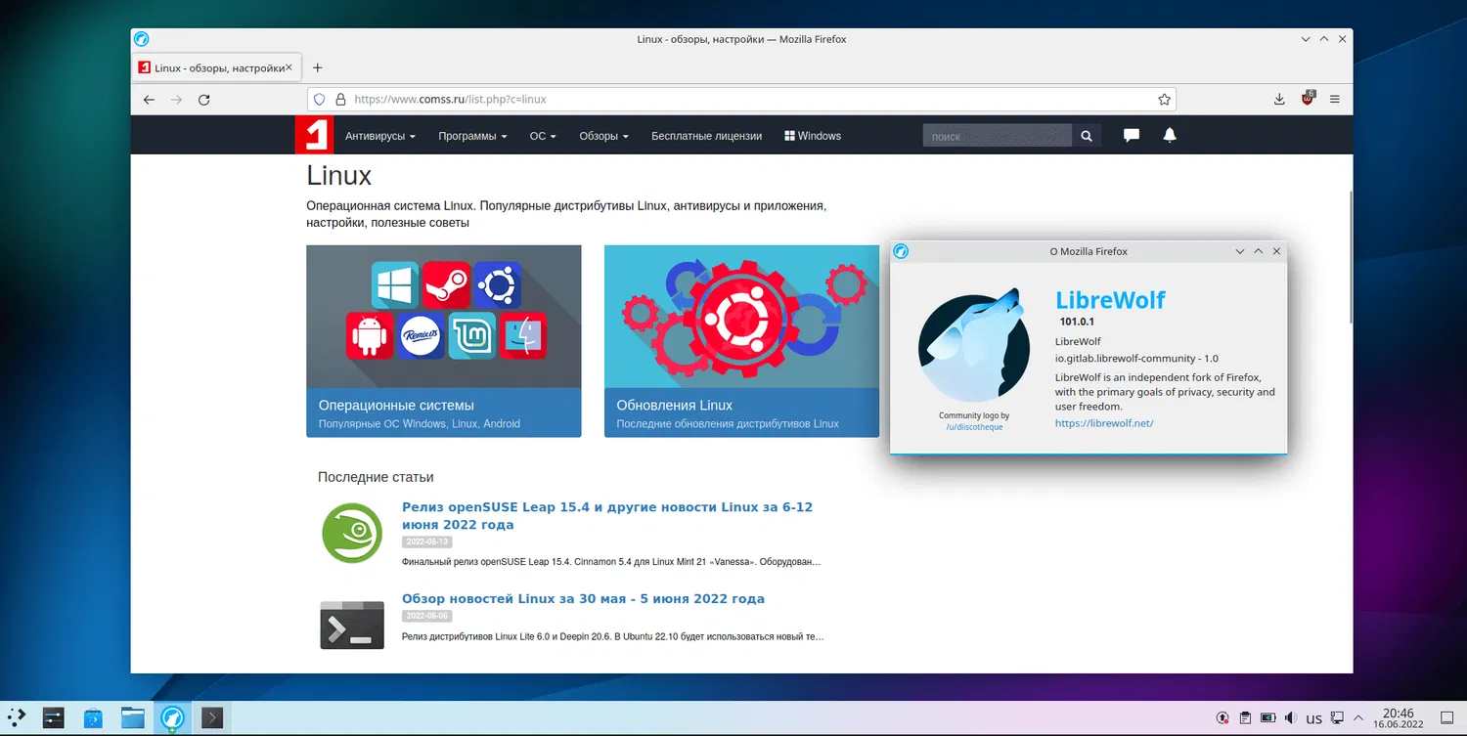Click the LibreWolf wolf logo in About dialog
This screenshot has width=1467, height=736.
974,345
